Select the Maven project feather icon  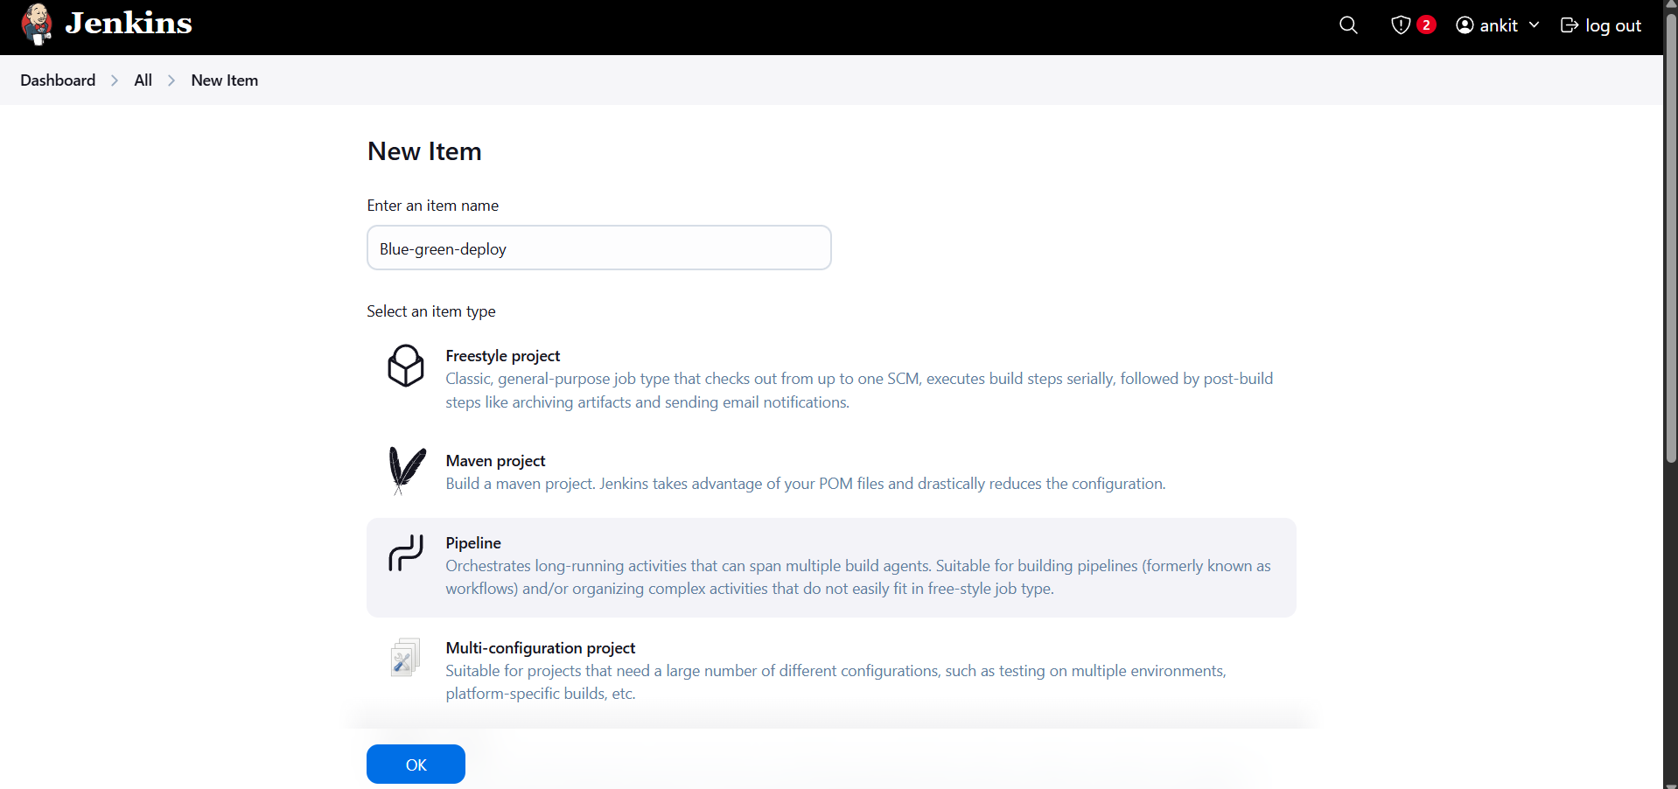pyautogui.click(x=406, y=471)
